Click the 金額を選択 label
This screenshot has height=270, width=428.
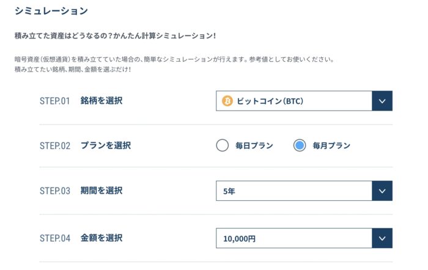pyautogui.click(x=101, y=238)
